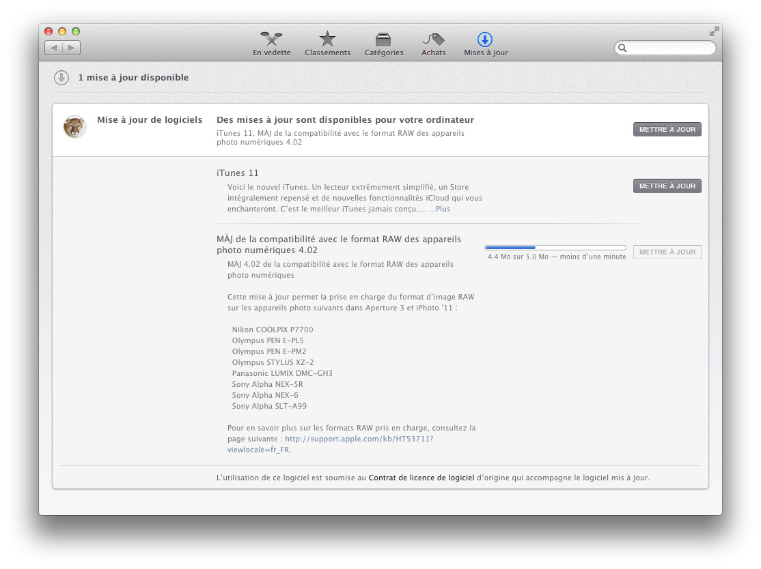Go forward with the right arrow
This screenshot has width=761, height=569.
tap(71, 48)
